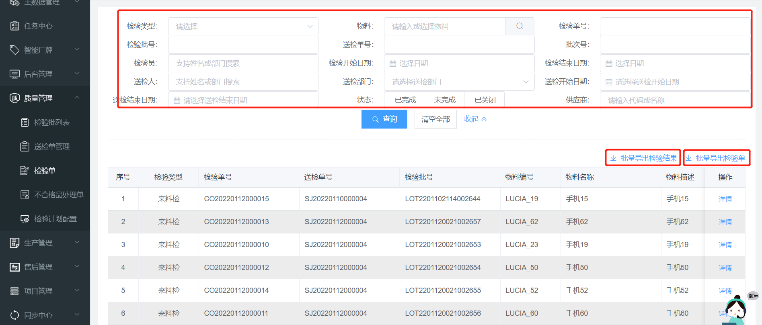
Task: Open the 检验单 menu item
Action: pos(45,171)
